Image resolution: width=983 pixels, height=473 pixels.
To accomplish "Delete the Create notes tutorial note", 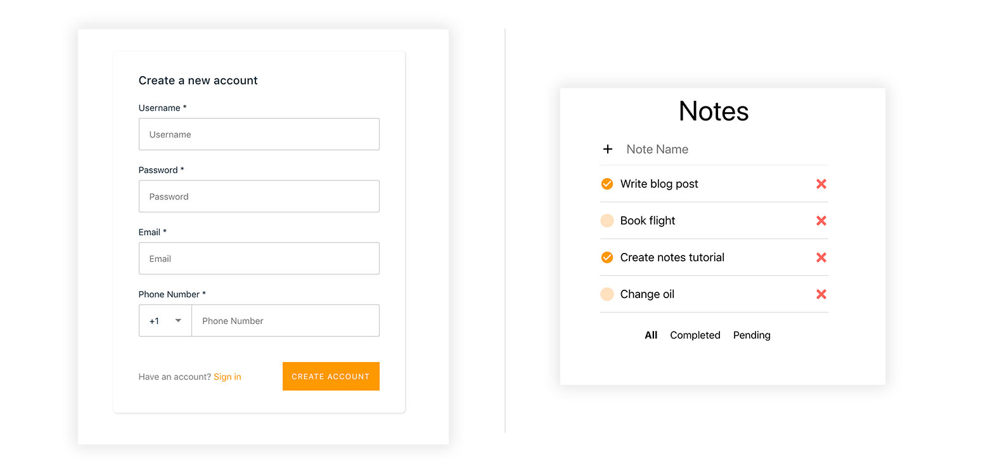I will (821, 257).
